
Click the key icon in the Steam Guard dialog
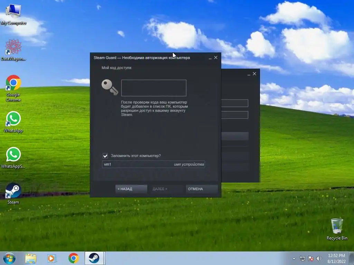click(x=110, y=87)
